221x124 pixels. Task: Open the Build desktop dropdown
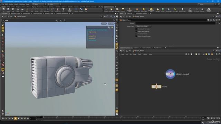39,4
